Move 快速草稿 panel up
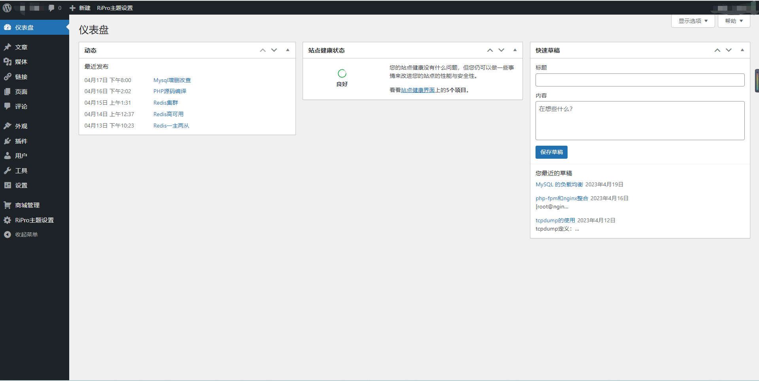 click(717, 50)
